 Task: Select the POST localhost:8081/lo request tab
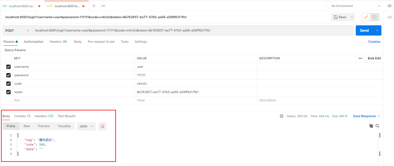click(x=66, y=6)
